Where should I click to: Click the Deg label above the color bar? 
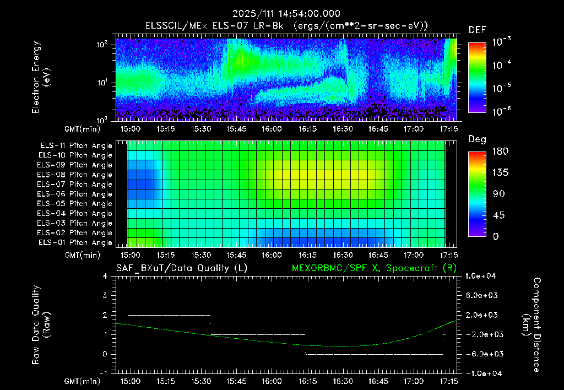pyautogui.click(x=477, y=139)
